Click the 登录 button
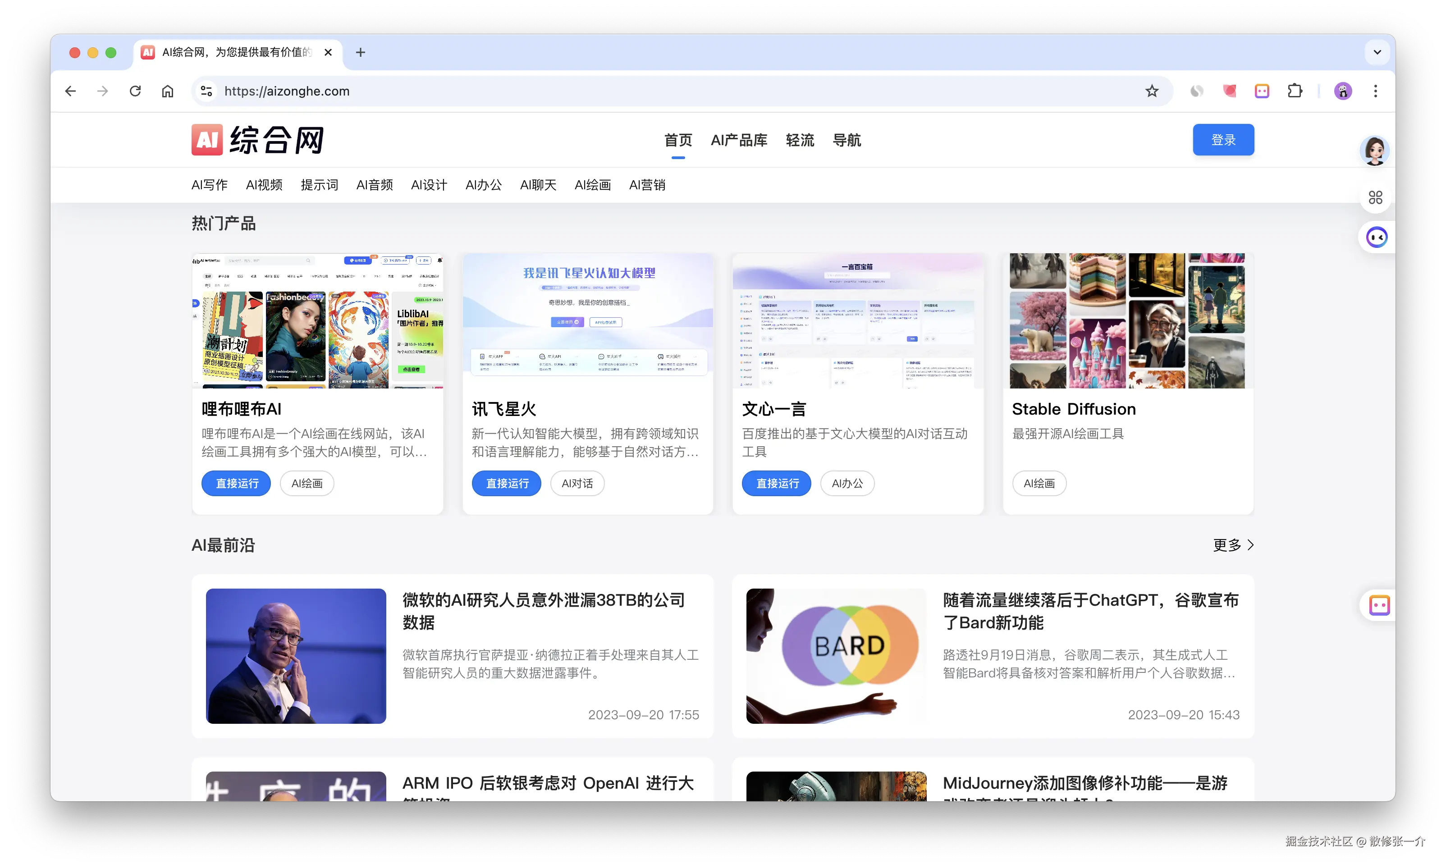 1223,139
